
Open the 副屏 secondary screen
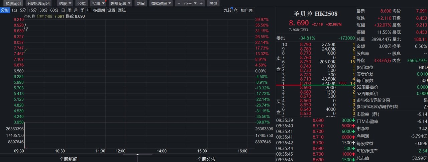141,3
